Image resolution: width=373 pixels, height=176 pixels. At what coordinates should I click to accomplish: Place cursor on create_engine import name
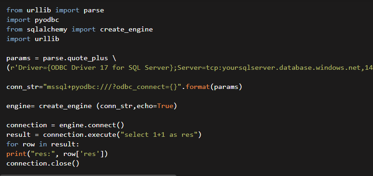pos(126,30)
